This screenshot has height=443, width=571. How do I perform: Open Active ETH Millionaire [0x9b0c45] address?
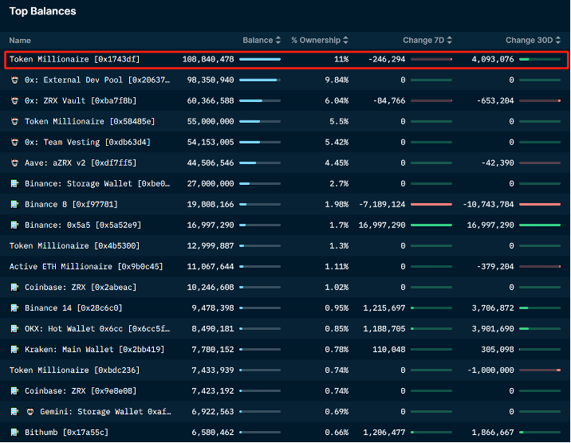[x=86, y=267]
